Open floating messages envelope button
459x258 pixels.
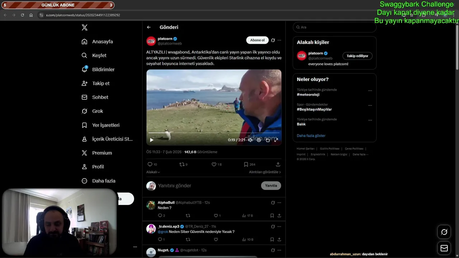point(444,248)
